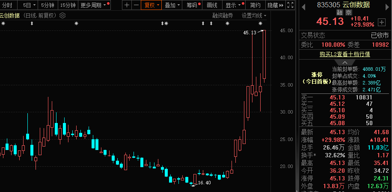Go to previous stock with left arrow
Viewport: 392px width, 192px height.
[303, 5]
